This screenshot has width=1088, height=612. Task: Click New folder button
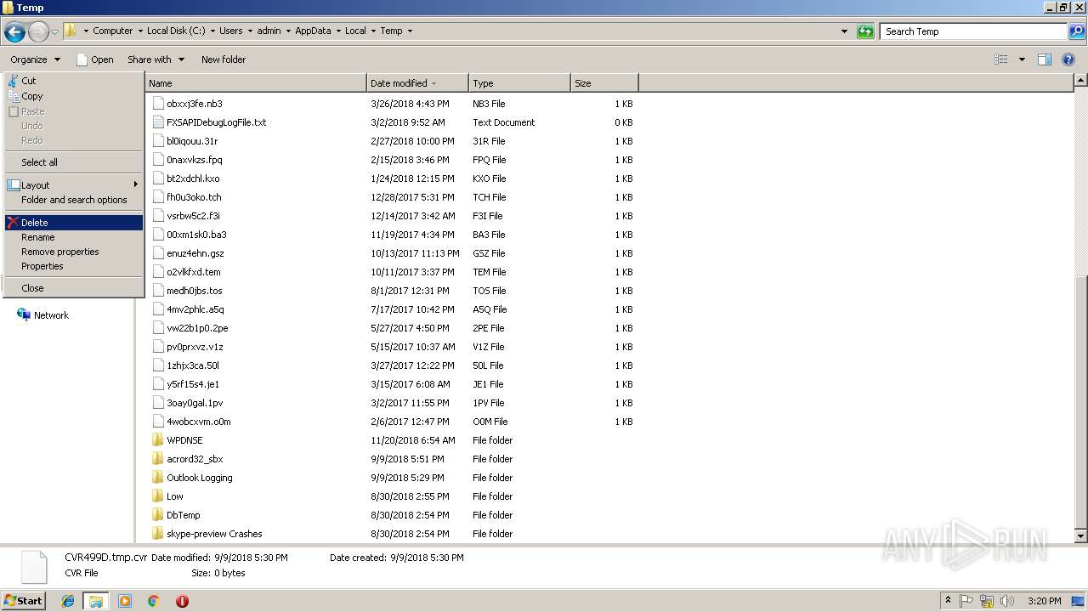[x=224, y=59]
